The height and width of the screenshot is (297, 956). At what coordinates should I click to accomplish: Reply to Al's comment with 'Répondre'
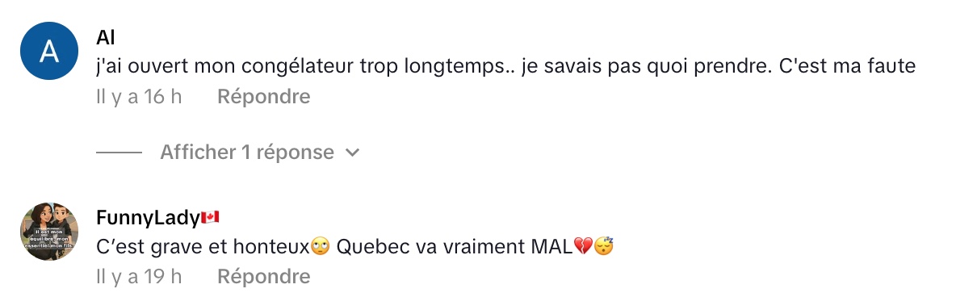click(264, 96)
